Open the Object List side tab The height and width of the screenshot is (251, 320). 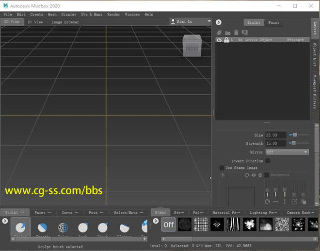[x=314, y=54]
